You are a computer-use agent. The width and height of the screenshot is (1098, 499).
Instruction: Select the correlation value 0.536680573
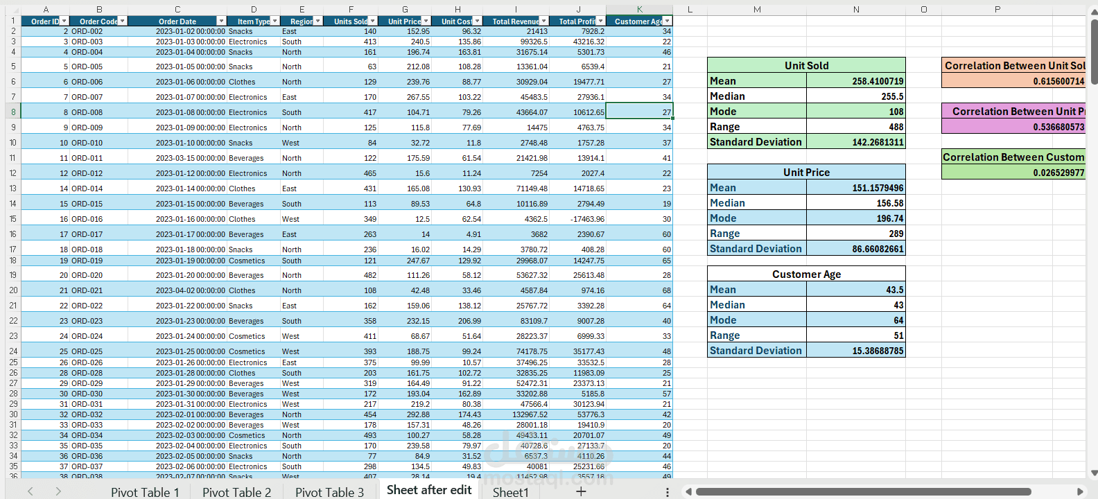click(x=1013, y=127)
